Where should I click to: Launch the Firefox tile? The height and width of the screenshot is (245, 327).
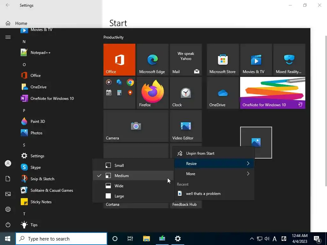pos(152,93)
